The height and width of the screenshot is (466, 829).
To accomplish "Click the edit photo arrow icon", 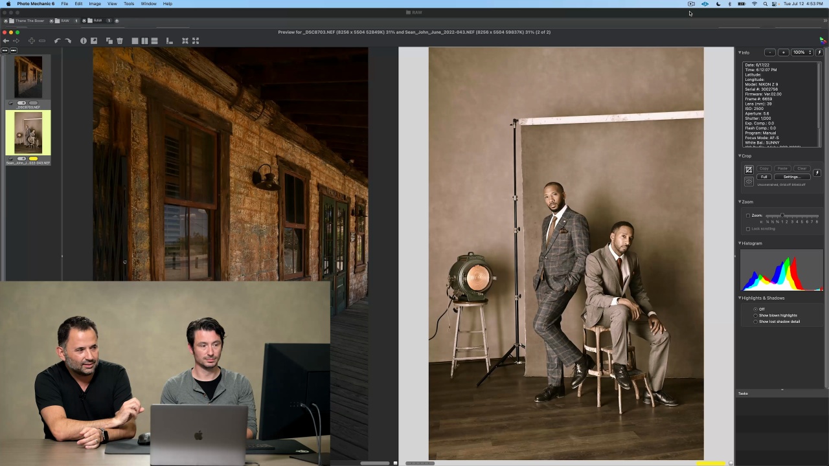I will coord(94,41).
